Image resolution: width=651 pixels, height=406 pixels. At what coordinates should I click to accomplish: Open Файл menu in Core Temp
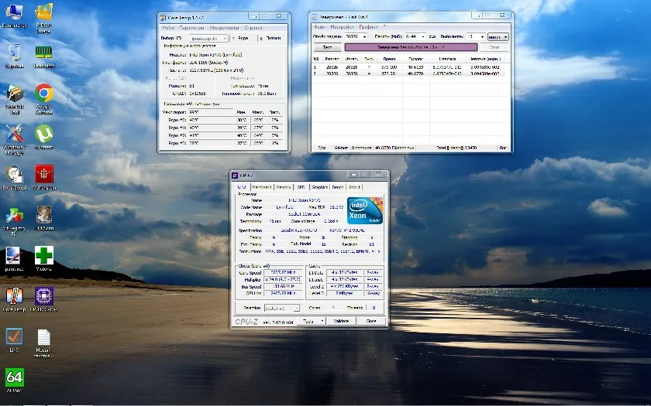tap(167, 28)
